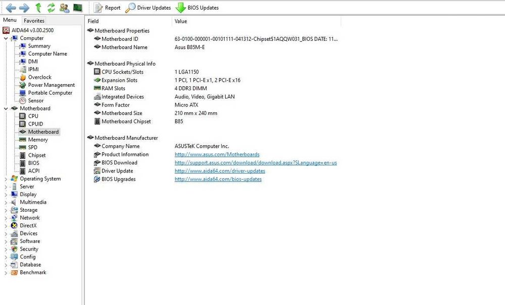Click the Sensor gauge icon
Screen dimensions: 505x305
(23, 101)
